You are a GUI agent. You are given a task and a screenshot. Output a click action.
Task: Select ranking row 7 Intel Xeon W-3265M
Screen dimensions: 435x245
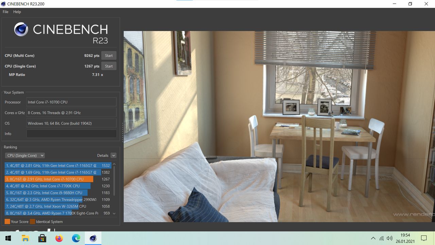pyautogui.click(x=58, y=206)
